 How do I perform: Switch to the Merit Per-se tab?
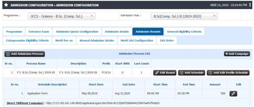point(64,40)
